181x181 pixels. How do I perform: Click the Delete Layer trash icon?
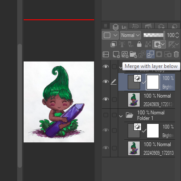[x=176, y=54]
